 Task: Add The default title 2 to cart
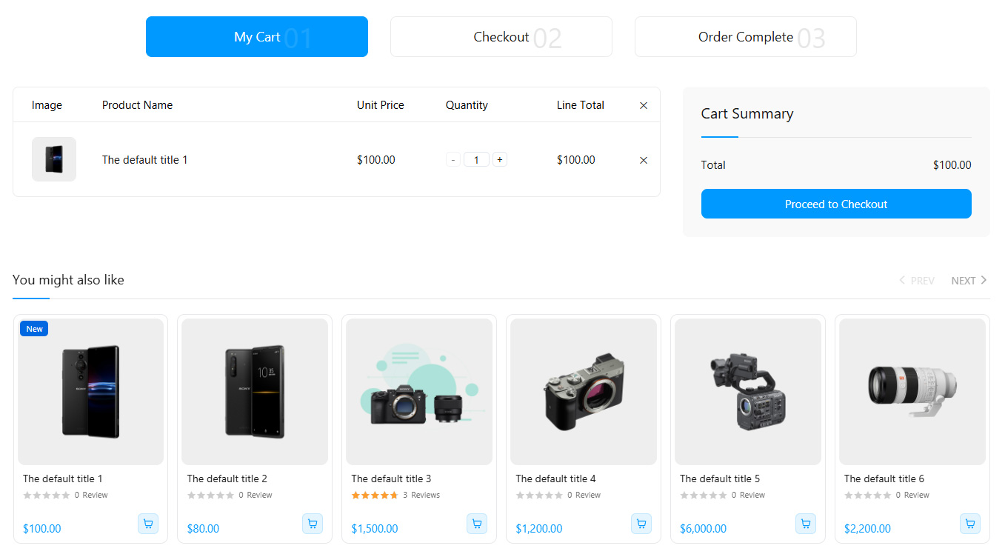(x=313, y=524)
